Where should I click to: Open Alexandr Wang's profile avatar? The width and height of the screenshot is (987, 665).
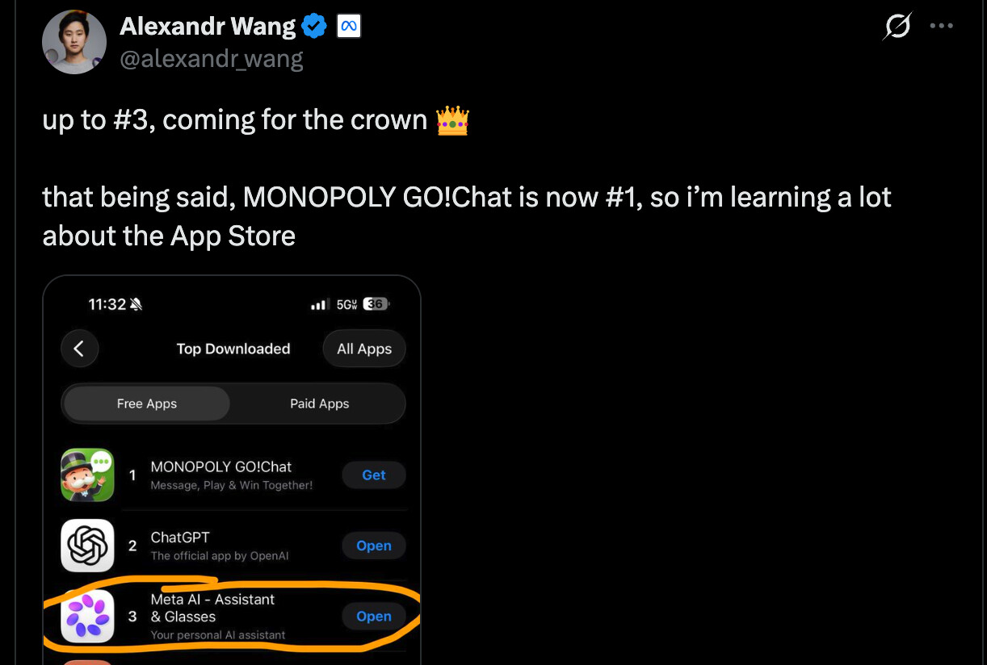(x=74, y=42)
